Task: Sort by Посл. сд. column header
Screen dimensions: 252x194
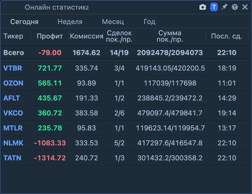Action: tap(227, 36)
